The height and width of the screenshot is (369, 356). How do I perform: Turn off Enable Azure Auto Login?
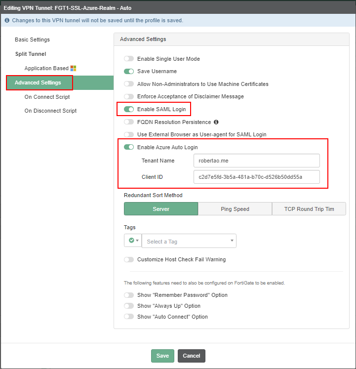129,147
